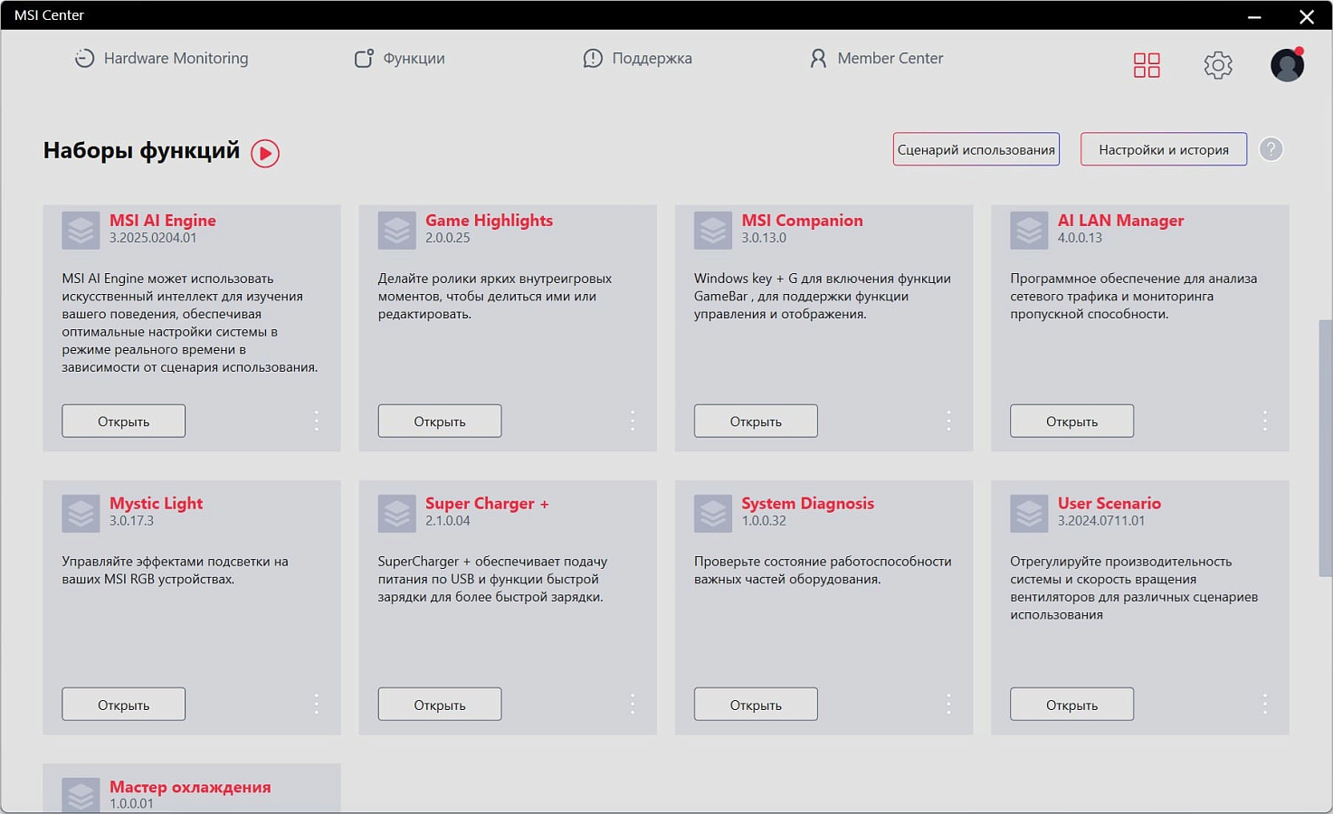Open MSI AI Engine with Открыть
Viewport: 1333px width, 814px height.
point(124,421)
